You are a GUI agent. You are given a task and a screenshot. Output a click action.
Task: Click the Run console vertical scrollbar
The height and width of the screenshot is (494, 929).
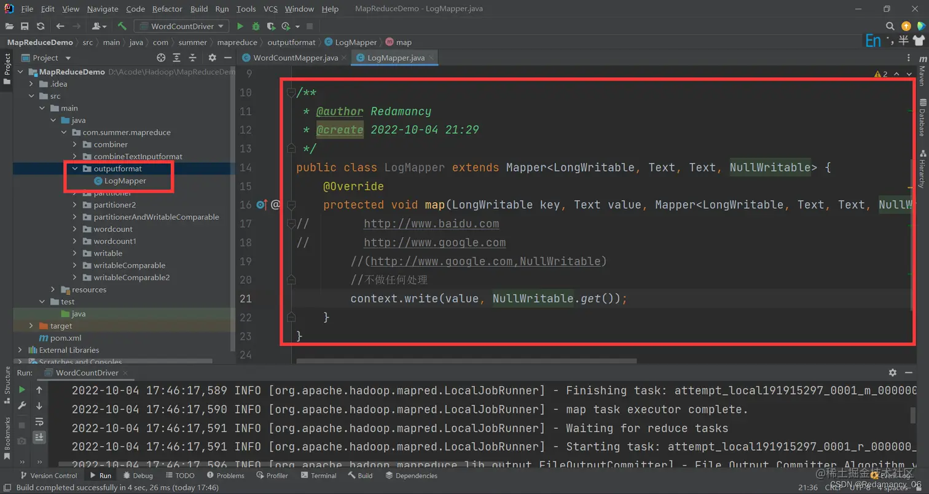click(x=912, y=415)
